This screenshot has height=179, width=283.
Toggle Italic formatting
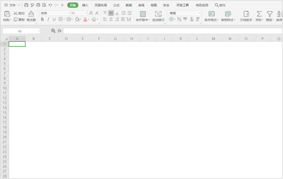pos(48,19)
